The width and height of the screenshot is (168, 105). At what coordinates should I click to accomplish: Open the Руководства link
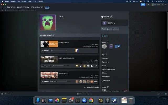point(106,77)
